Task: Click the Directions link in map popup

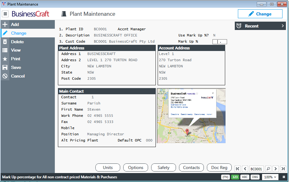Action: tap(175, 114)
